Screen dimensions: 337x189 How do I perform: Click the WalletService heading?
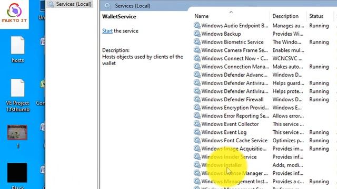(x=119, y=16)
